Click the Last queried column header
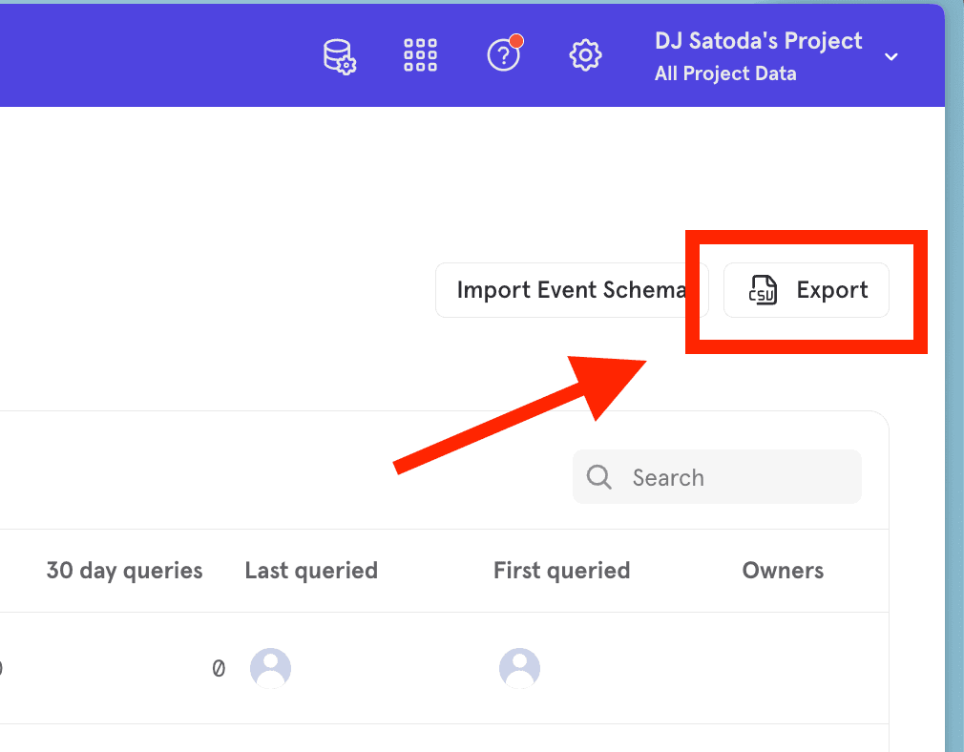Viewport: 964px width, 752px height. point(311,570)
